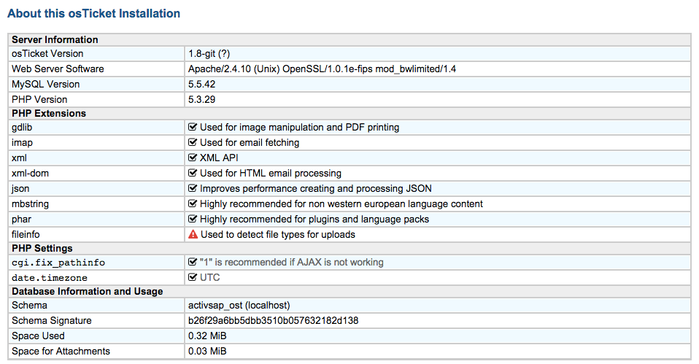699x364 pixels.
Task: Click the Apache/2.4.10 web server value
Action: coord(322,69)
